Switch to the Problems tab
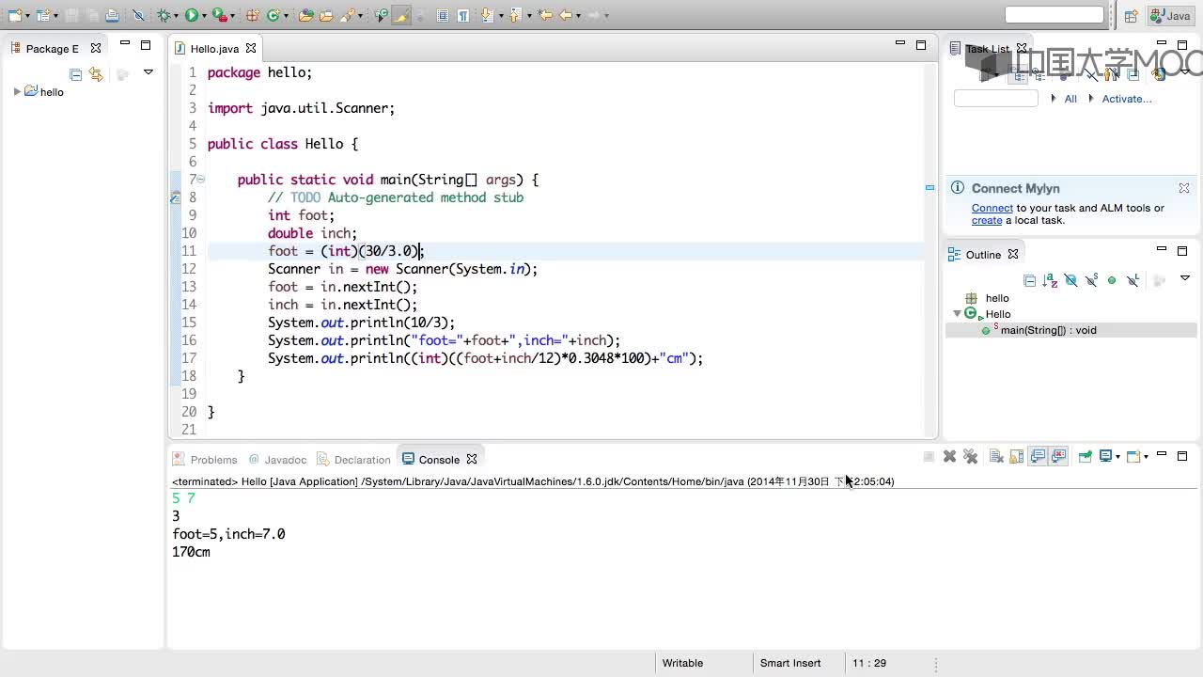 (205, 459)
